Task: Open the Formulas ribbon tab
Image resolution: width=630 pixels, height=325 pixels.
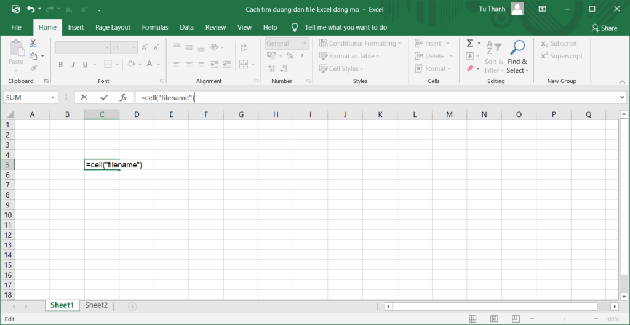Action: tap(155, 28)
